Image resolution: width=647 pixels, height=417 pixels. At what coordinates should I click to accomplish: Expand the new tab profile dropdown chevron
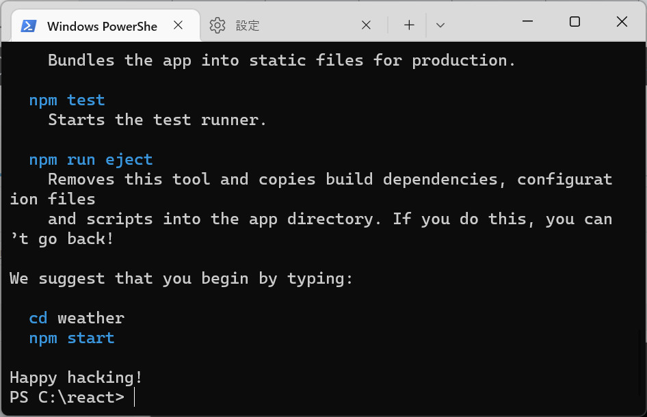[440, 25]
